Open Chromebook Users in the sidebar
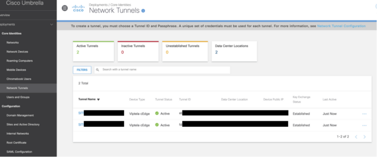Image resolution: width=377 pixels, height=157 pixels. pos(19,79)
